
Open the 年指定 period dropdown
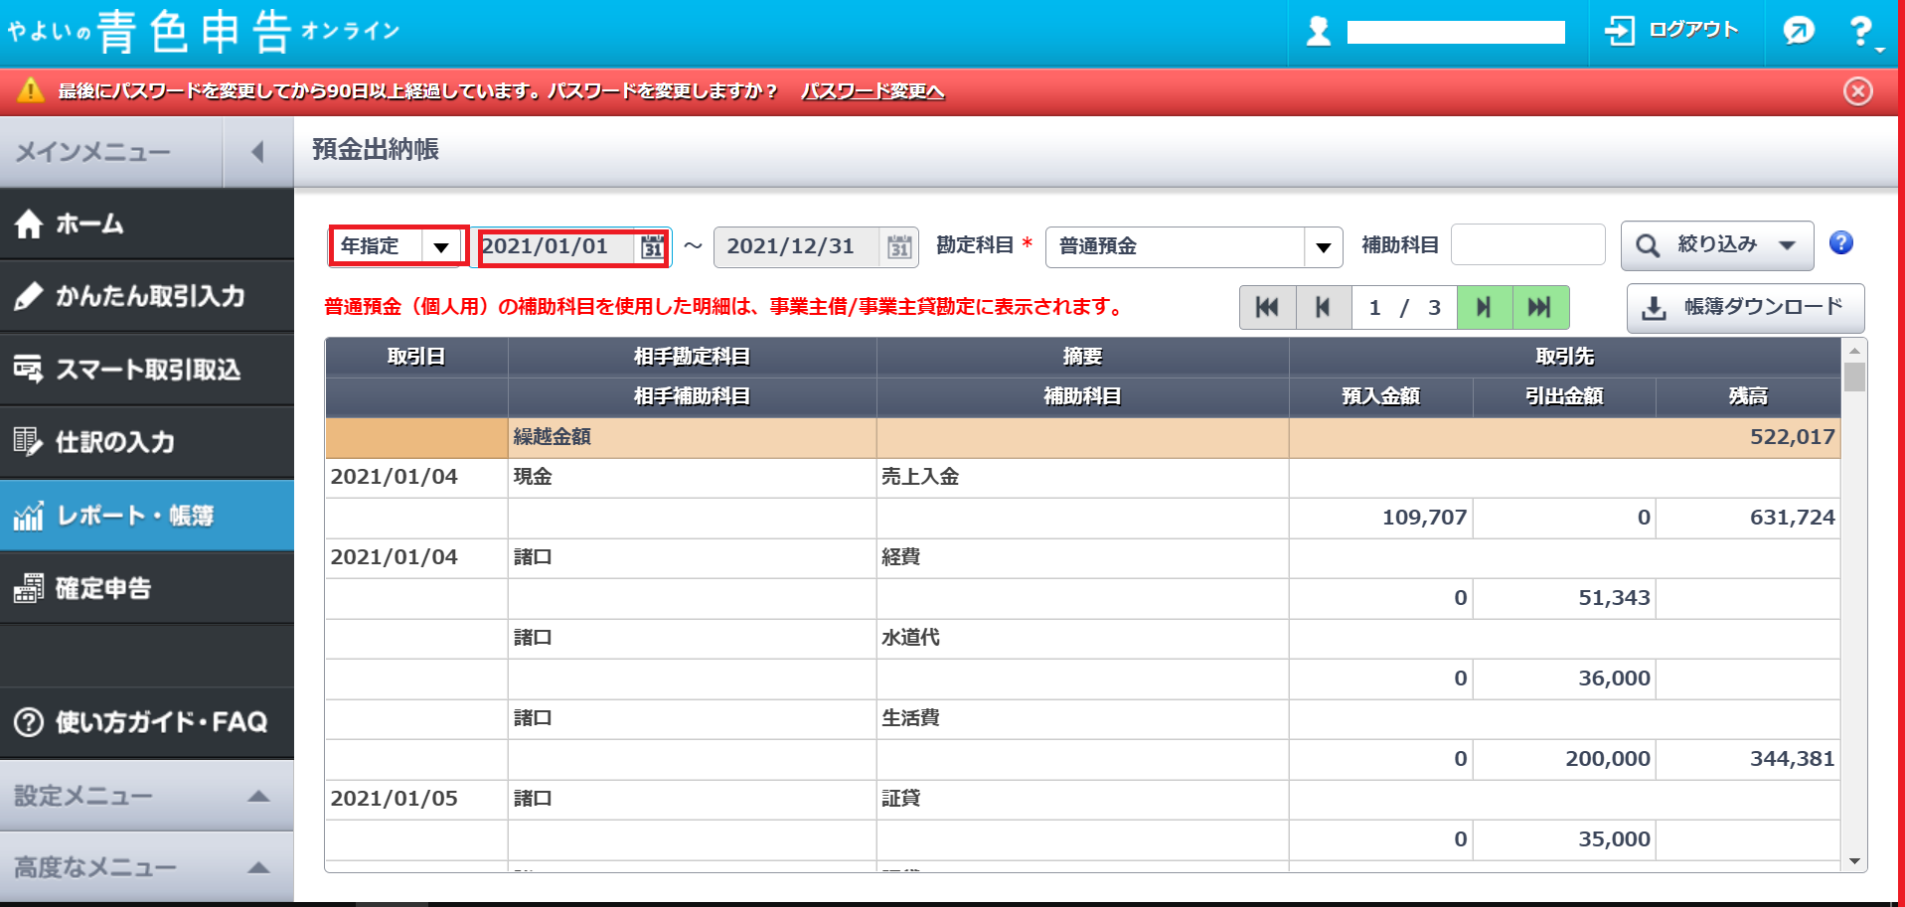click(441, 246)
